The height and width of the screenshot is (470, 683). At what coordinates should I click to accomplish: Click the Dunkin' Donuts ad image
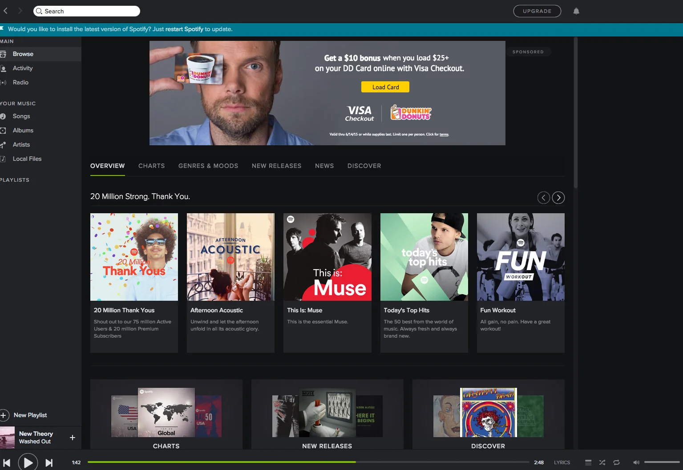point(327,93)
